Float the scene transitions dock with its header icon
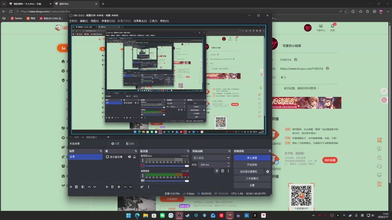This screenshot has width=392, height=220. point(229,151)
